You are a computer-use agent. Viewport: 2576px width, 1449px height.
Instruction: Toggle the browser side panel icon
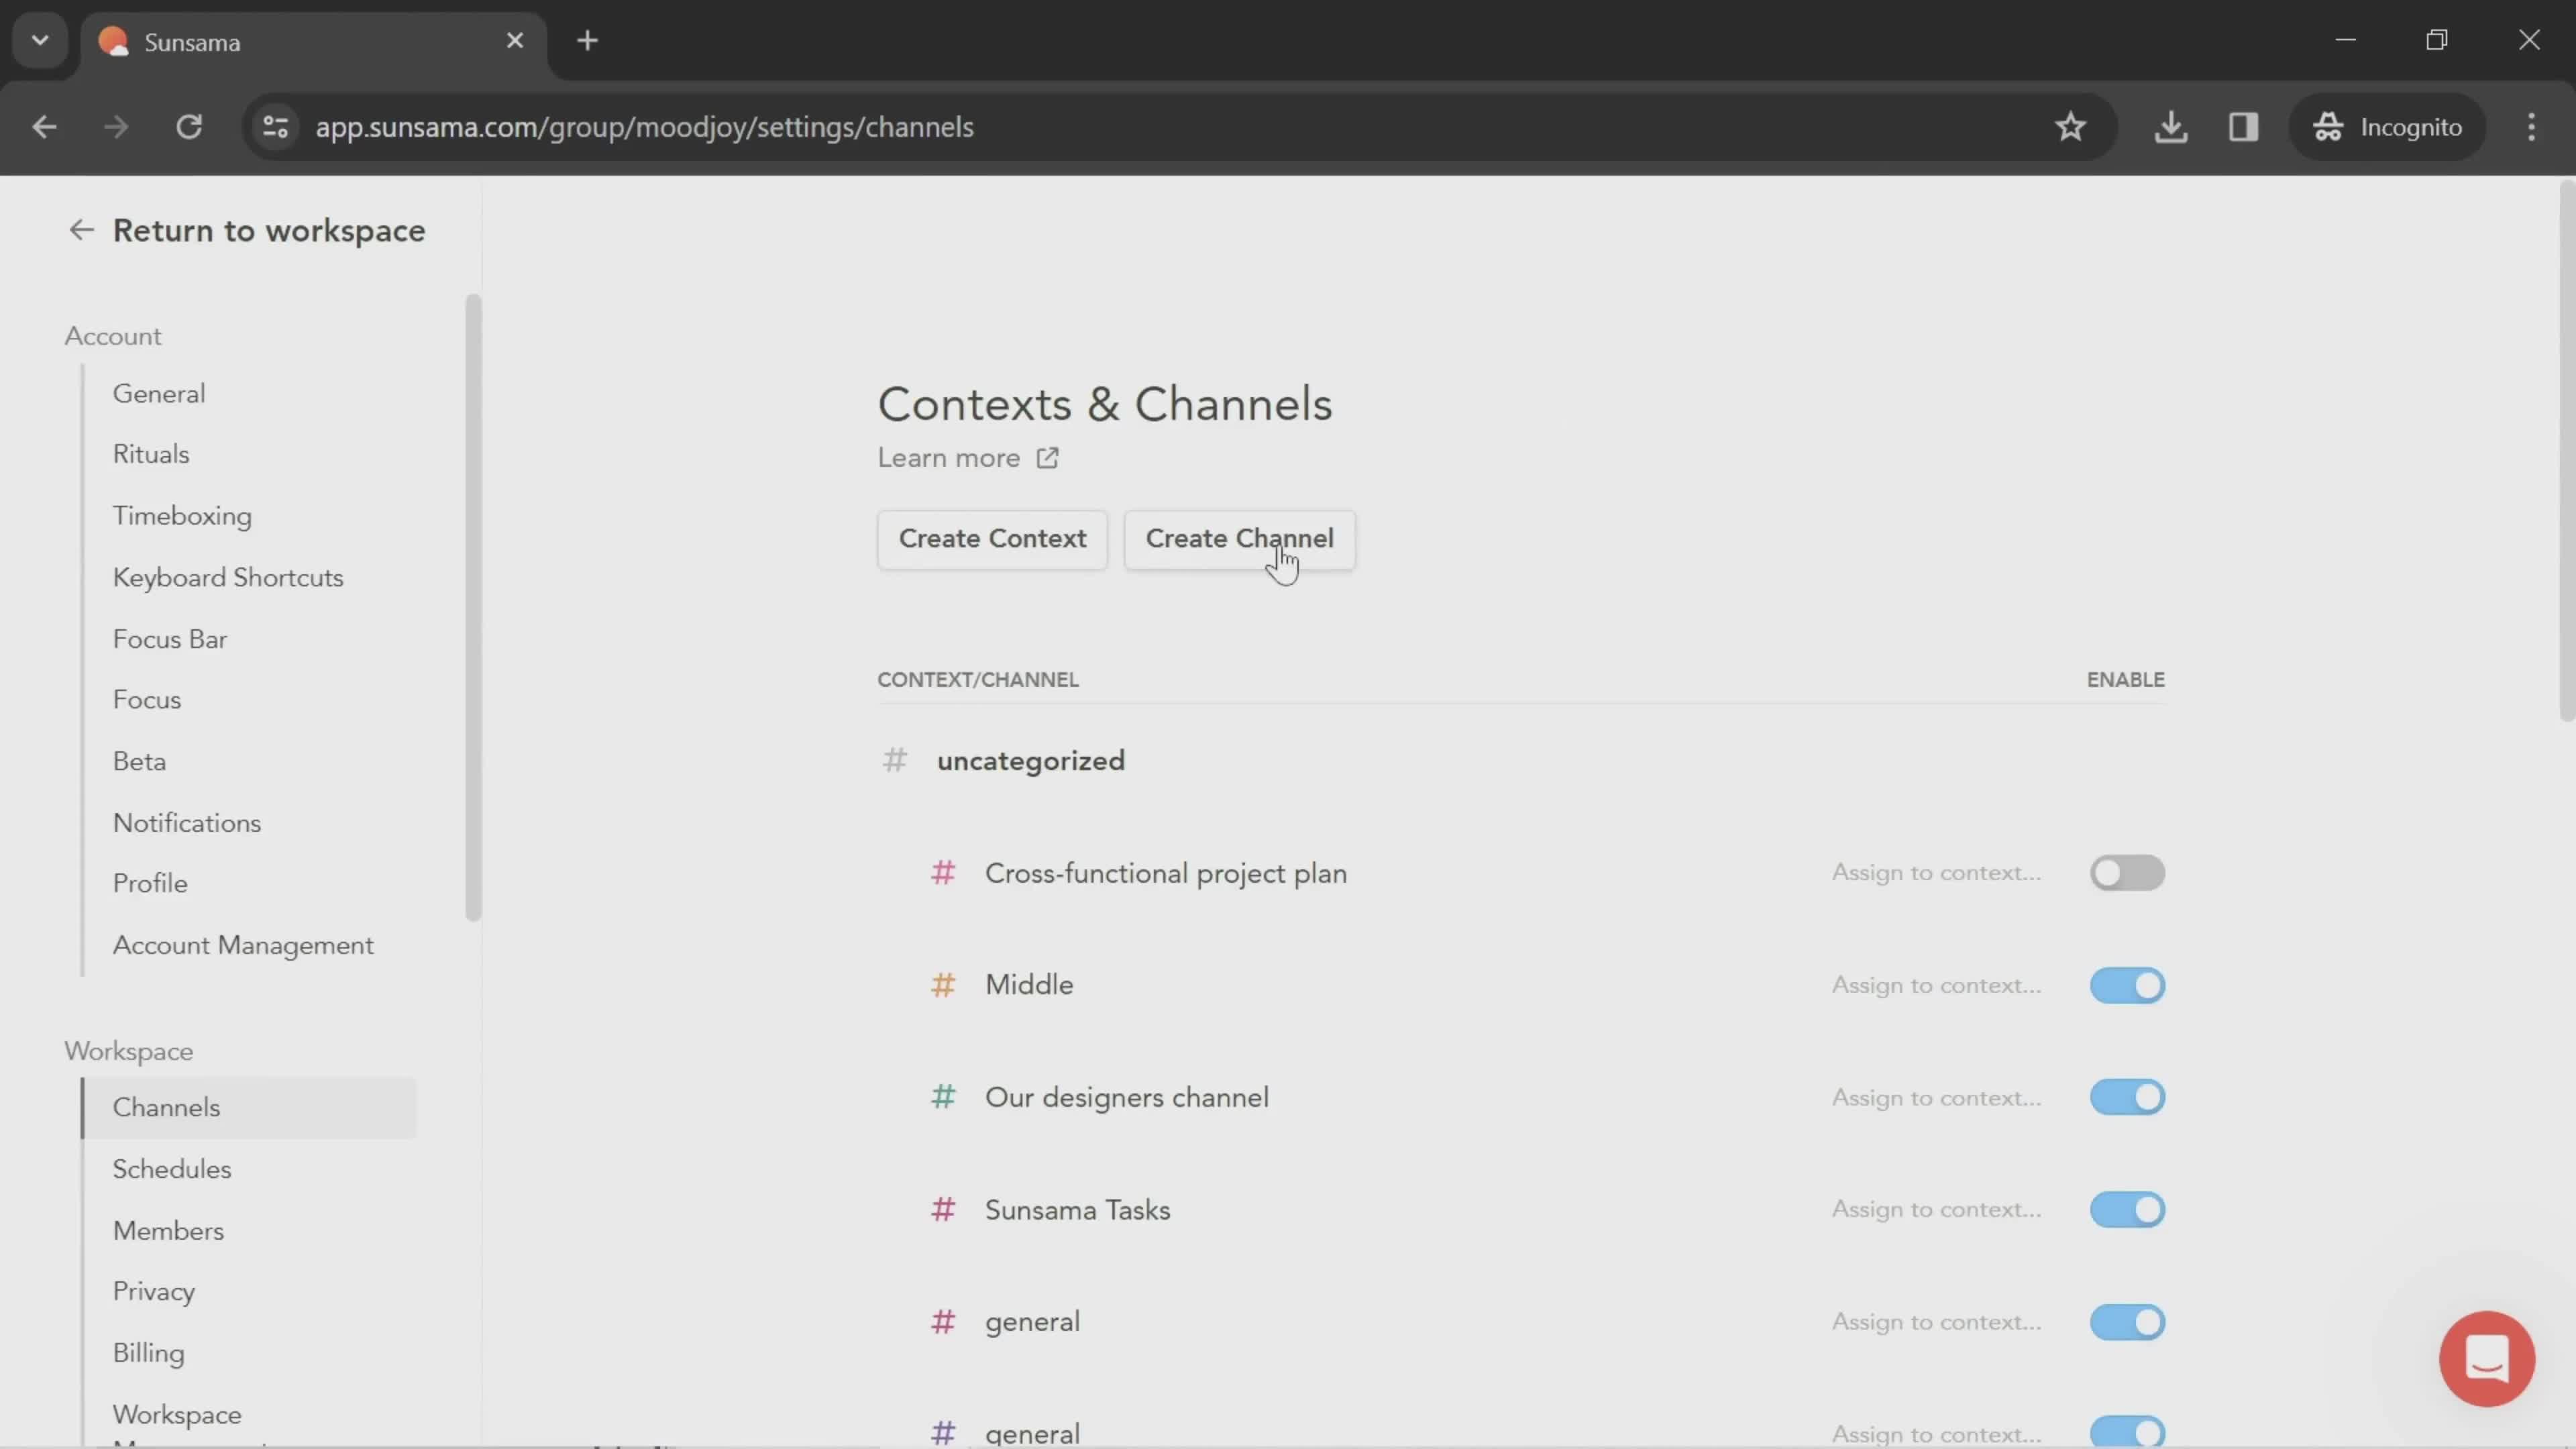(x=2243, y=127)
